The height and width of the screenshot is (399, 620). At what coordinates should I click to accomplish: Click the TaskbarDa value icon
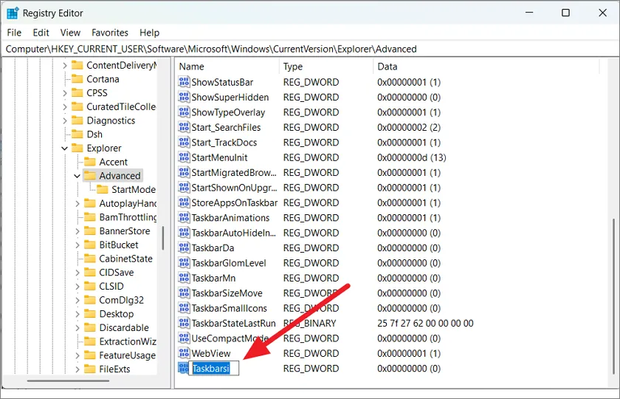(184, 248)
